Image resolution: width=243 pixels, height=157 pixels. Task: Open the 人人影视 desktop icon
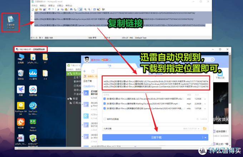(33, 75)
